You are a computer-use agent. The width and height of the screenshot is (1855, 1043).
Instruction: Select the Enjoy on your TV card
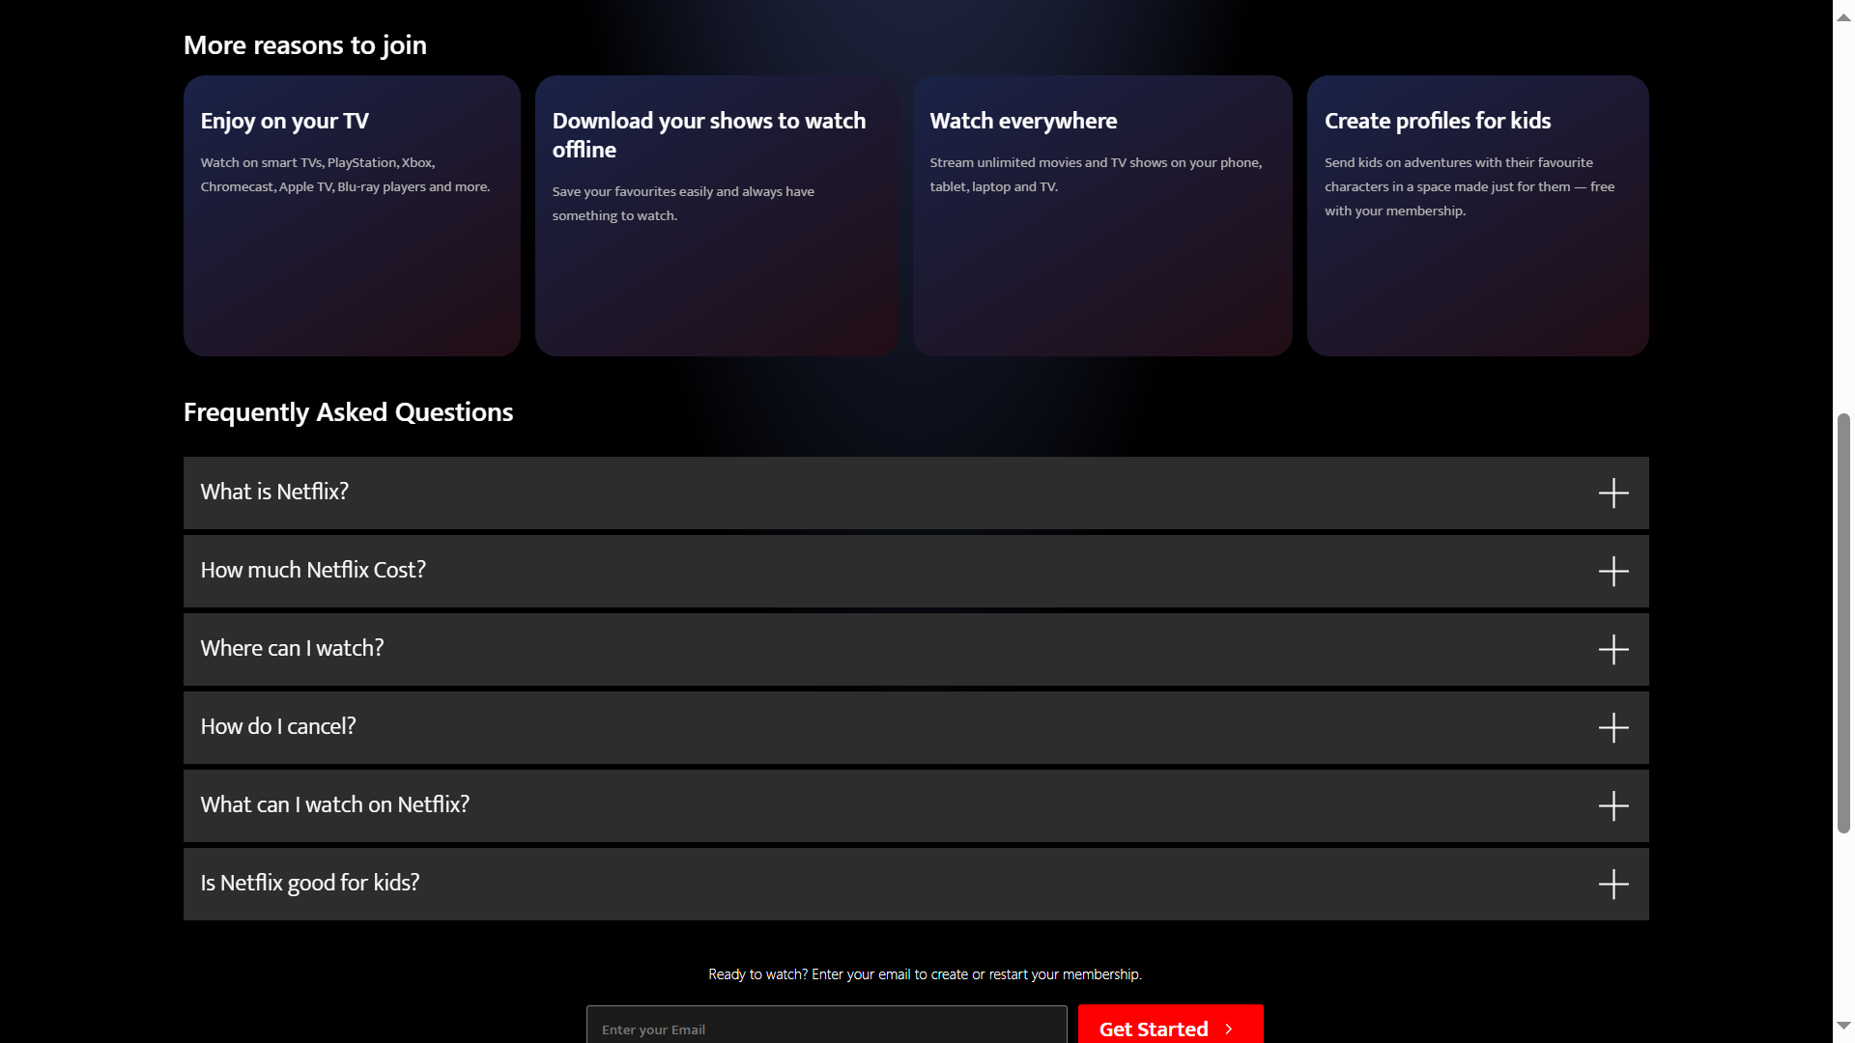pos(352,215)
